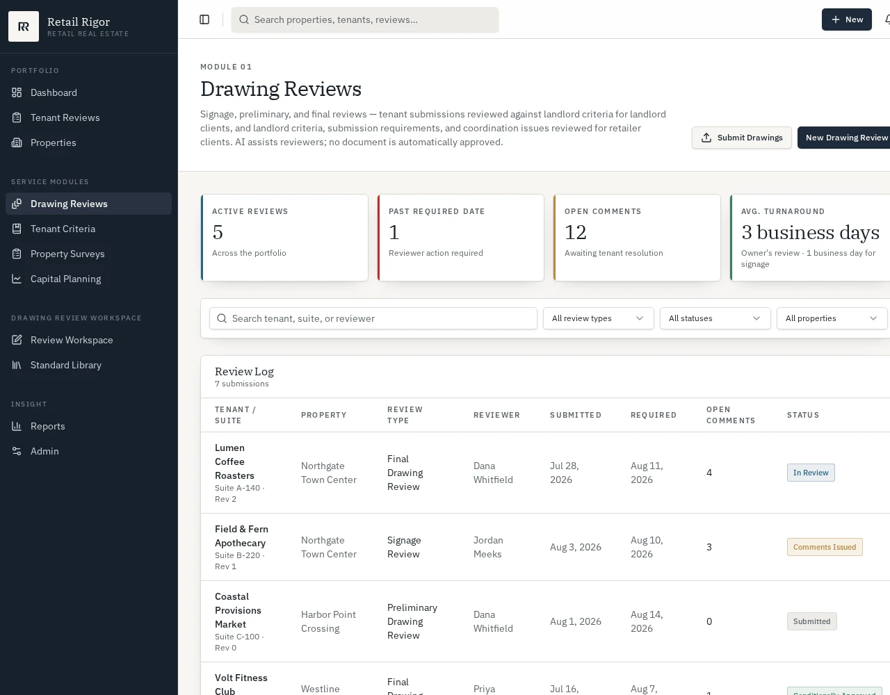Click the plus icon on New button
890x695 pixels.
pos(836,19)
